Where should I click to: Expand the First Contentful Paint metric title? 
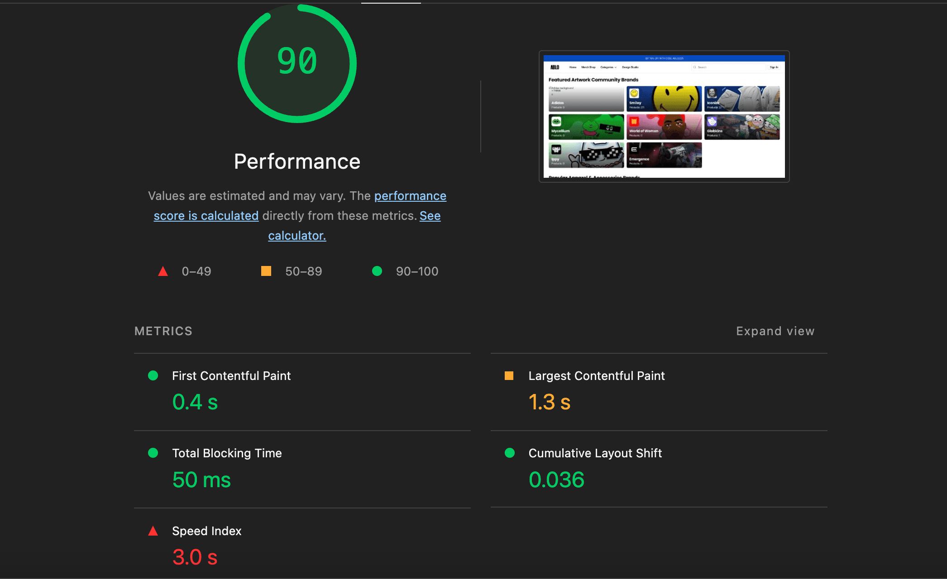tap(231, 376)
